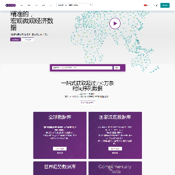175x175 pixels.
Task: Click the teal button in top-right header
Action: pos(165,5)
